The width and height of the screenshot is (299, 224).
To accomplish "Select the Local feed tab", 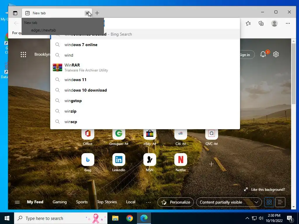I will coord(131,202).
